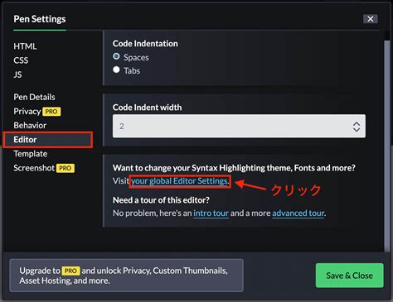Image resolution: width=393 pixels, height=302 pixels.
Task: Click the indent width stepper arrows
Action: pyautogui.click(x=357, y=127)
